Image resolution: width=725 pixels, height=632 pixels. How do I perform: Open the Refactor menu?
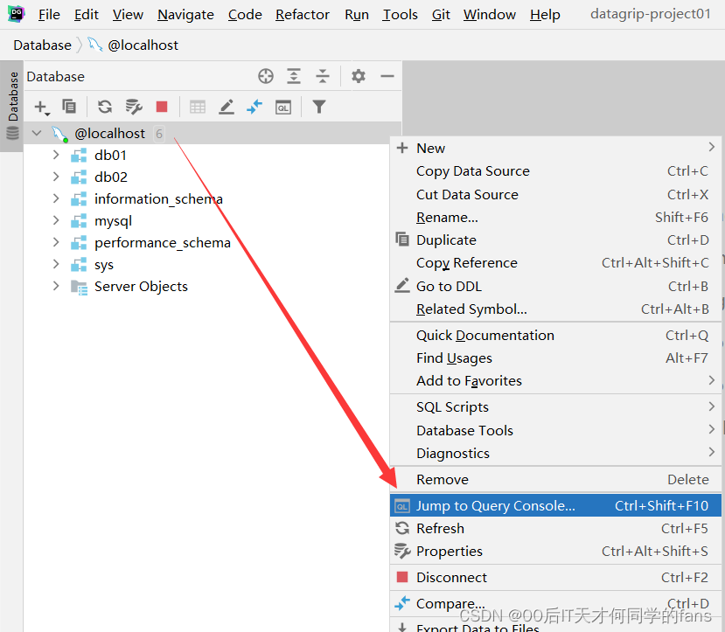pos(303,15)
